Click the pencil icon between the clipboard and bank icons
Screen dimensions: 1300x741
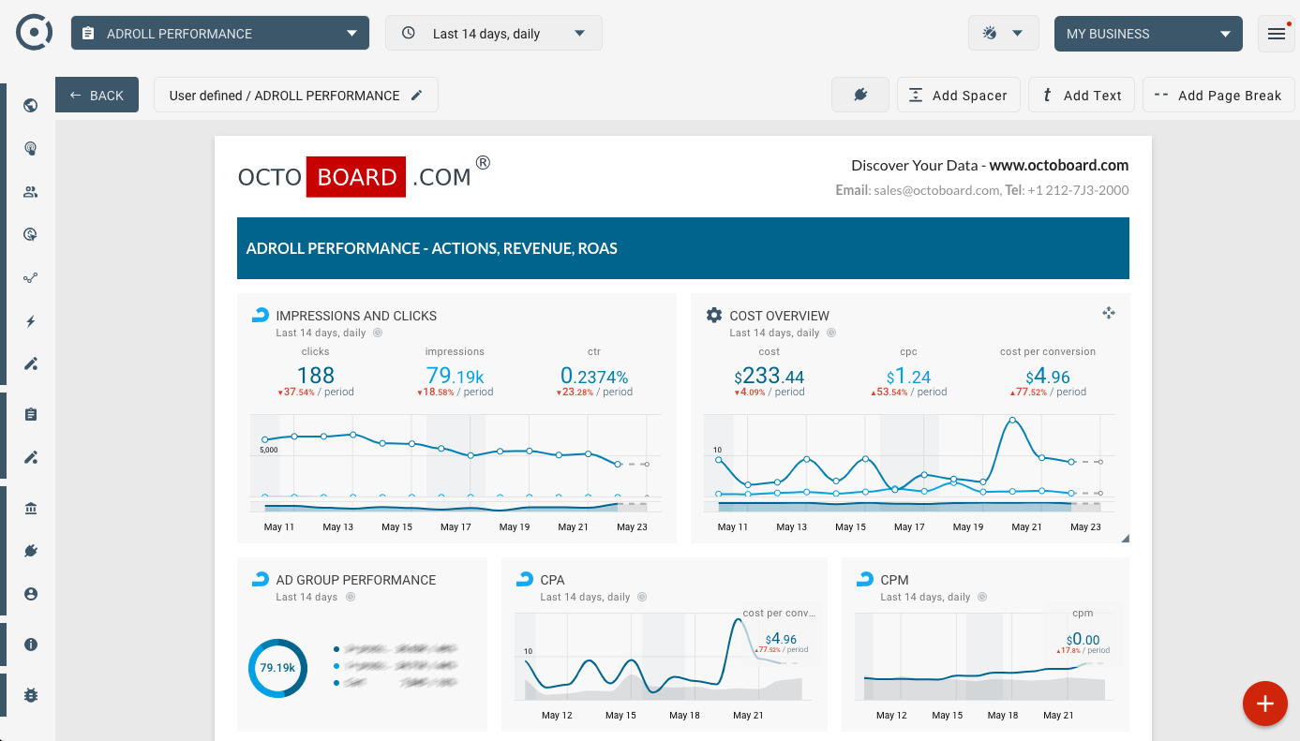[31, 458]
